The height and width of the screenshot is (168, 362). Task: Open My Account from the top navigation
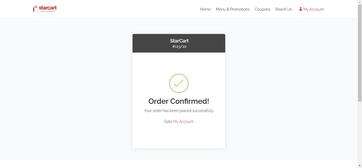pos(314,9)
